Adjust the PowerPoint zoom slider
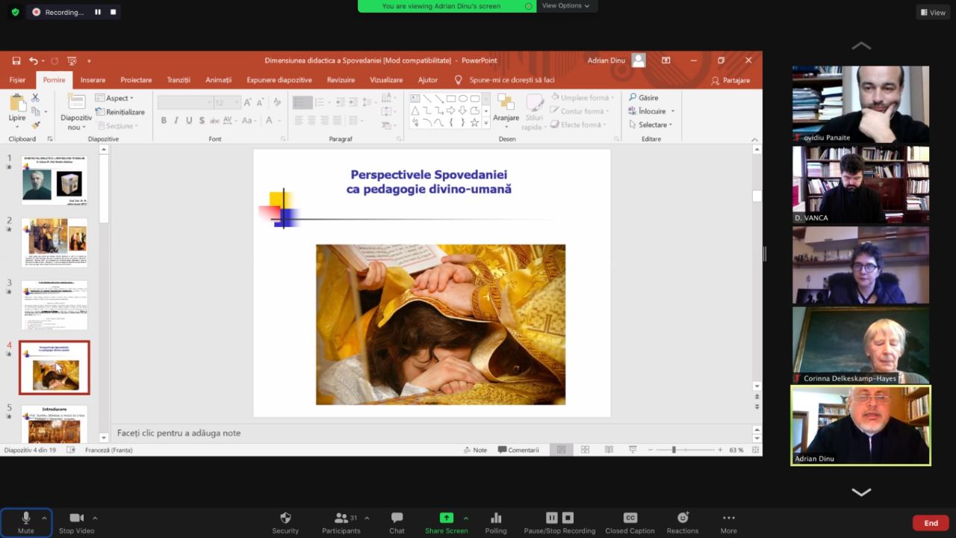The height and width of the screenshot is (538, 956). tap(674, 450)
